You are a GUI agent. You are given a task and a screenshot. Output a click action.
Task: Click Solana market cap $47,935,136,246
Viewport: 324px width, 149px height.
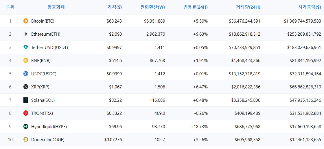pyautogui.click(x=305, y=100)
